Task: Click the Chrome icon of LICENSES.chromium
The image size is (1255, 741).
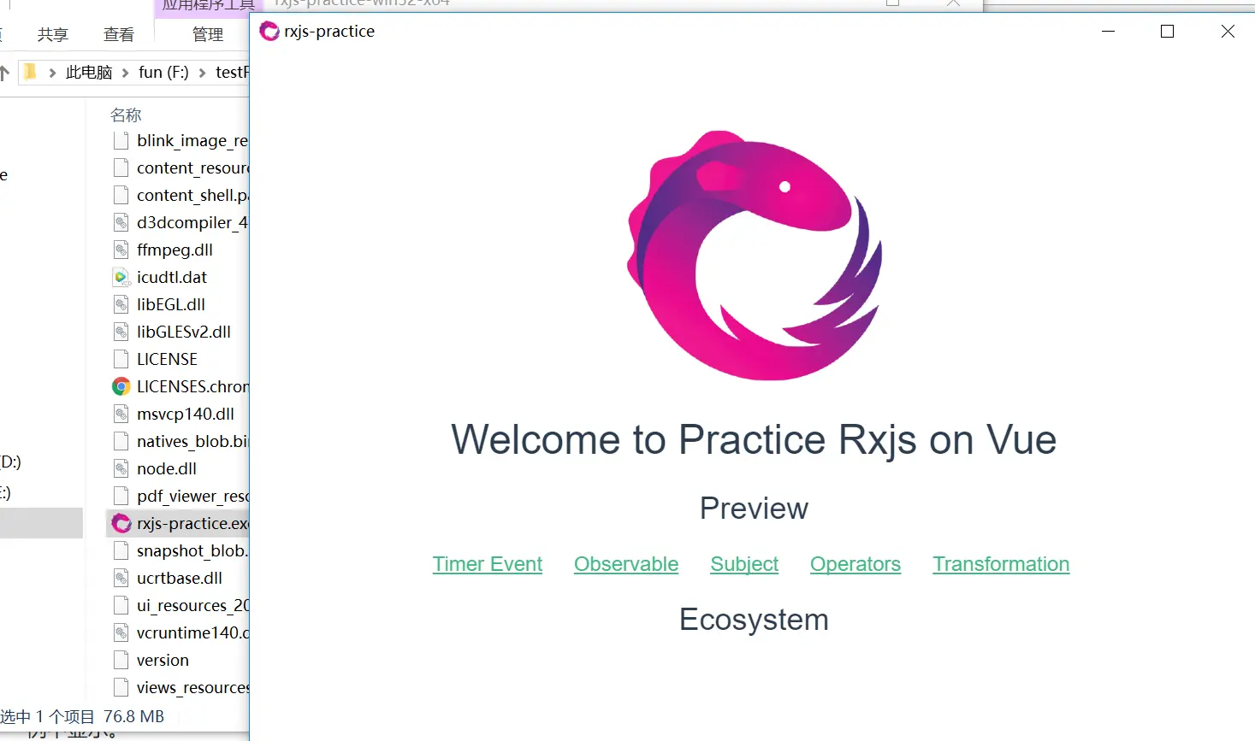Action: pyautogui.click(x=121, y=386)
